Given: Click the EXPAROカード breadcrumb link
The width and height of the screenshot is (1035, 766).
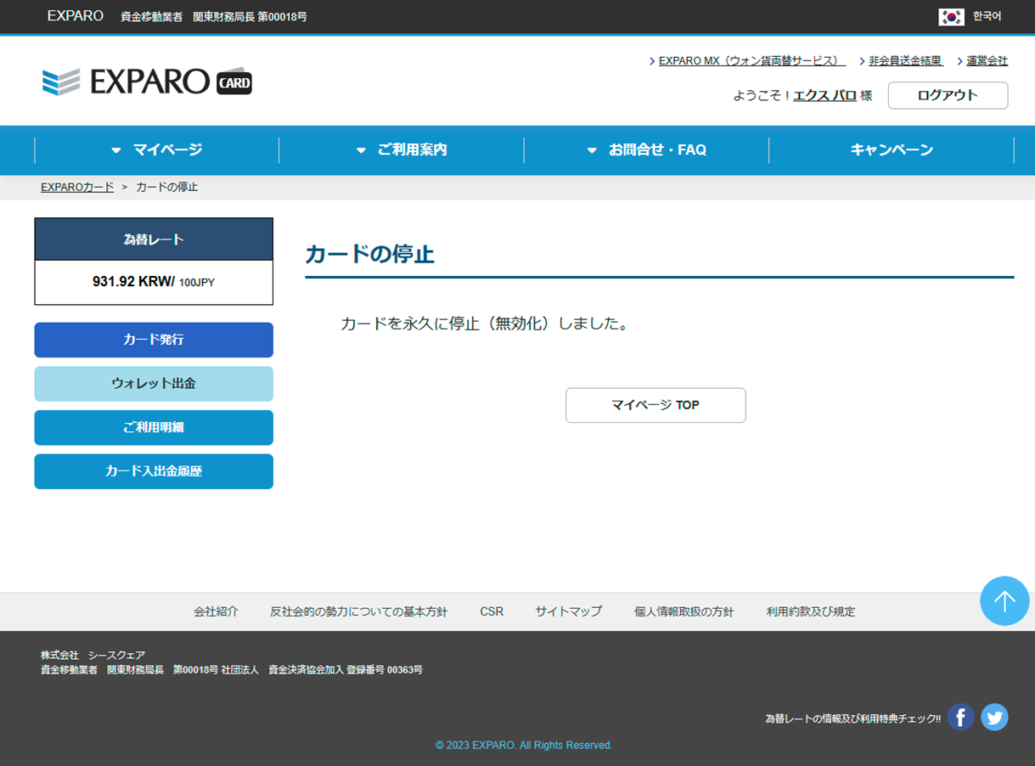Looking at the screenshot, I should coord(77,187).
